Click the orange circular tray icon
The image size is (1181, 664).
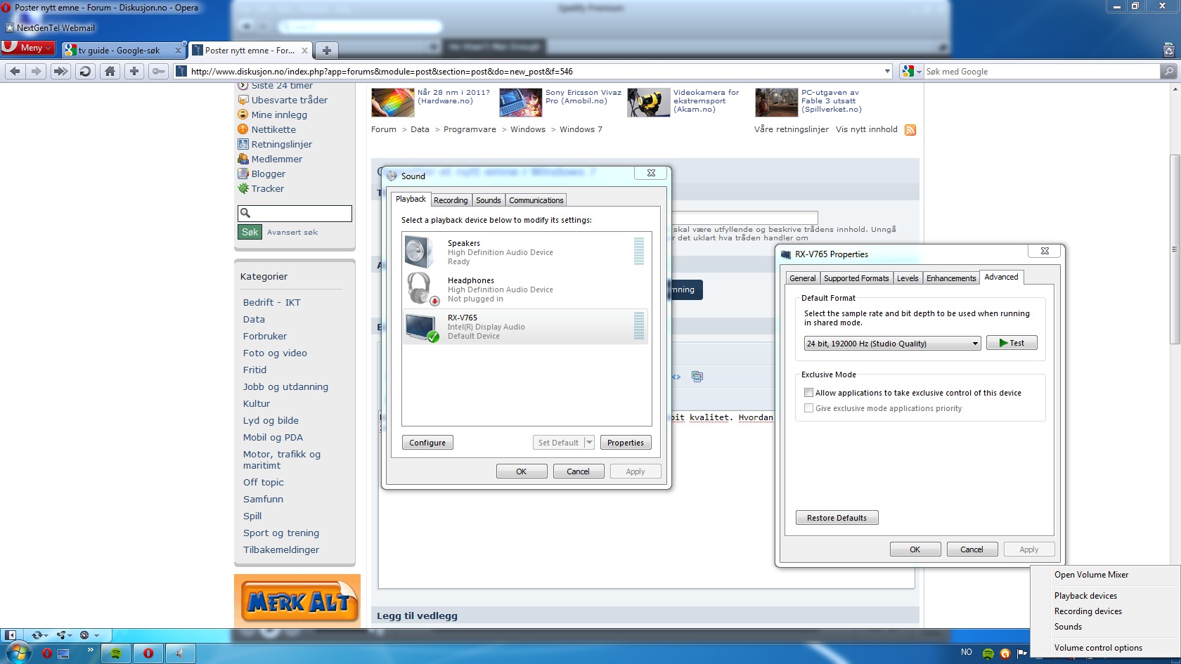point(1005,653)
